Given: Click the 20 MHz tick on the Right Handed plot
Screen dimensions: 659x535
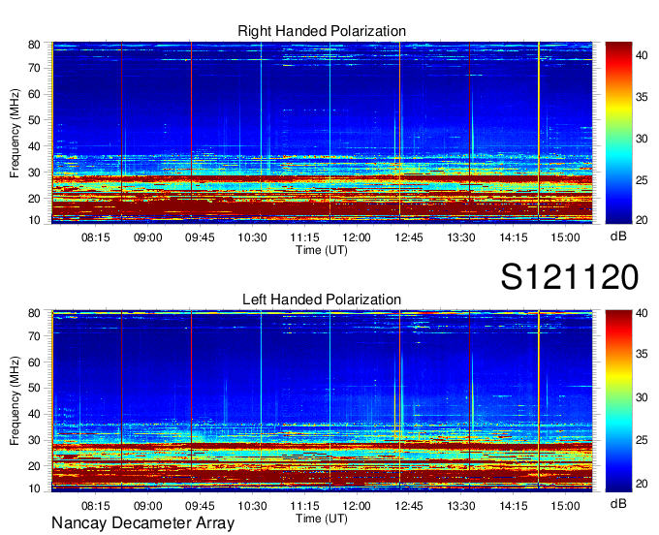Looking at the screenshot, I should 34,200.
